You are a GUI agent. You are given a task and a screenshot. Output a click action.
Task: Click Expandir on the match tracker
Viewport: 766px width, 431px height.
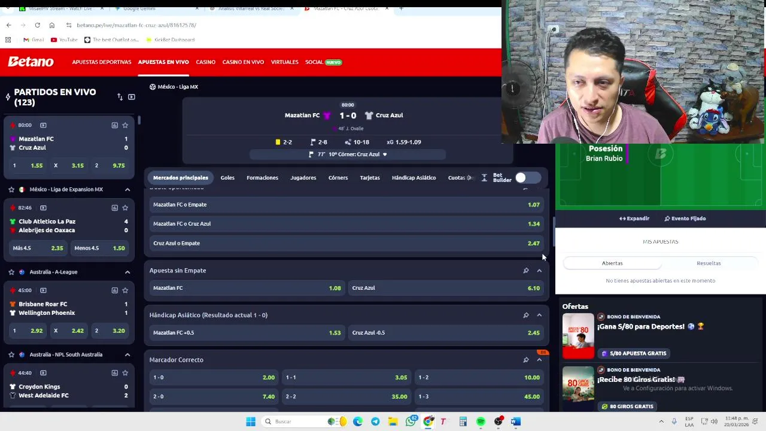click(x=634, y=218)
